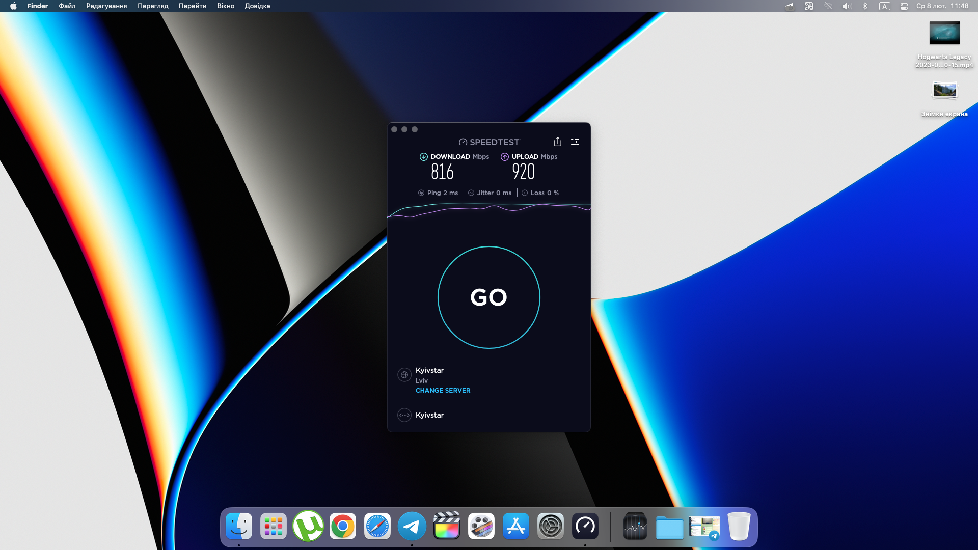978x550 pixels.
Task: Click the connection icon next to Kyivstar provider
Action: pos(404,415)
